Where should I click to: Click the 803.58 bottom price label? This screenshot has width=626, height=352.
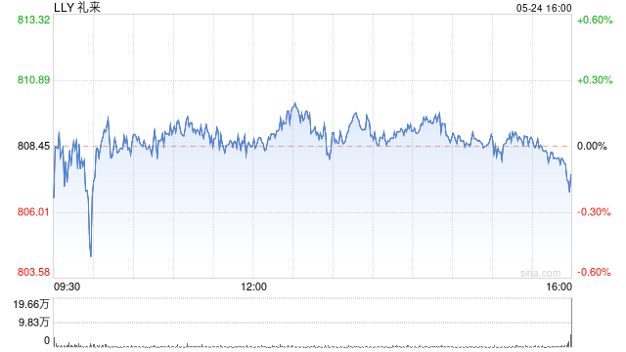click(33, 272)
